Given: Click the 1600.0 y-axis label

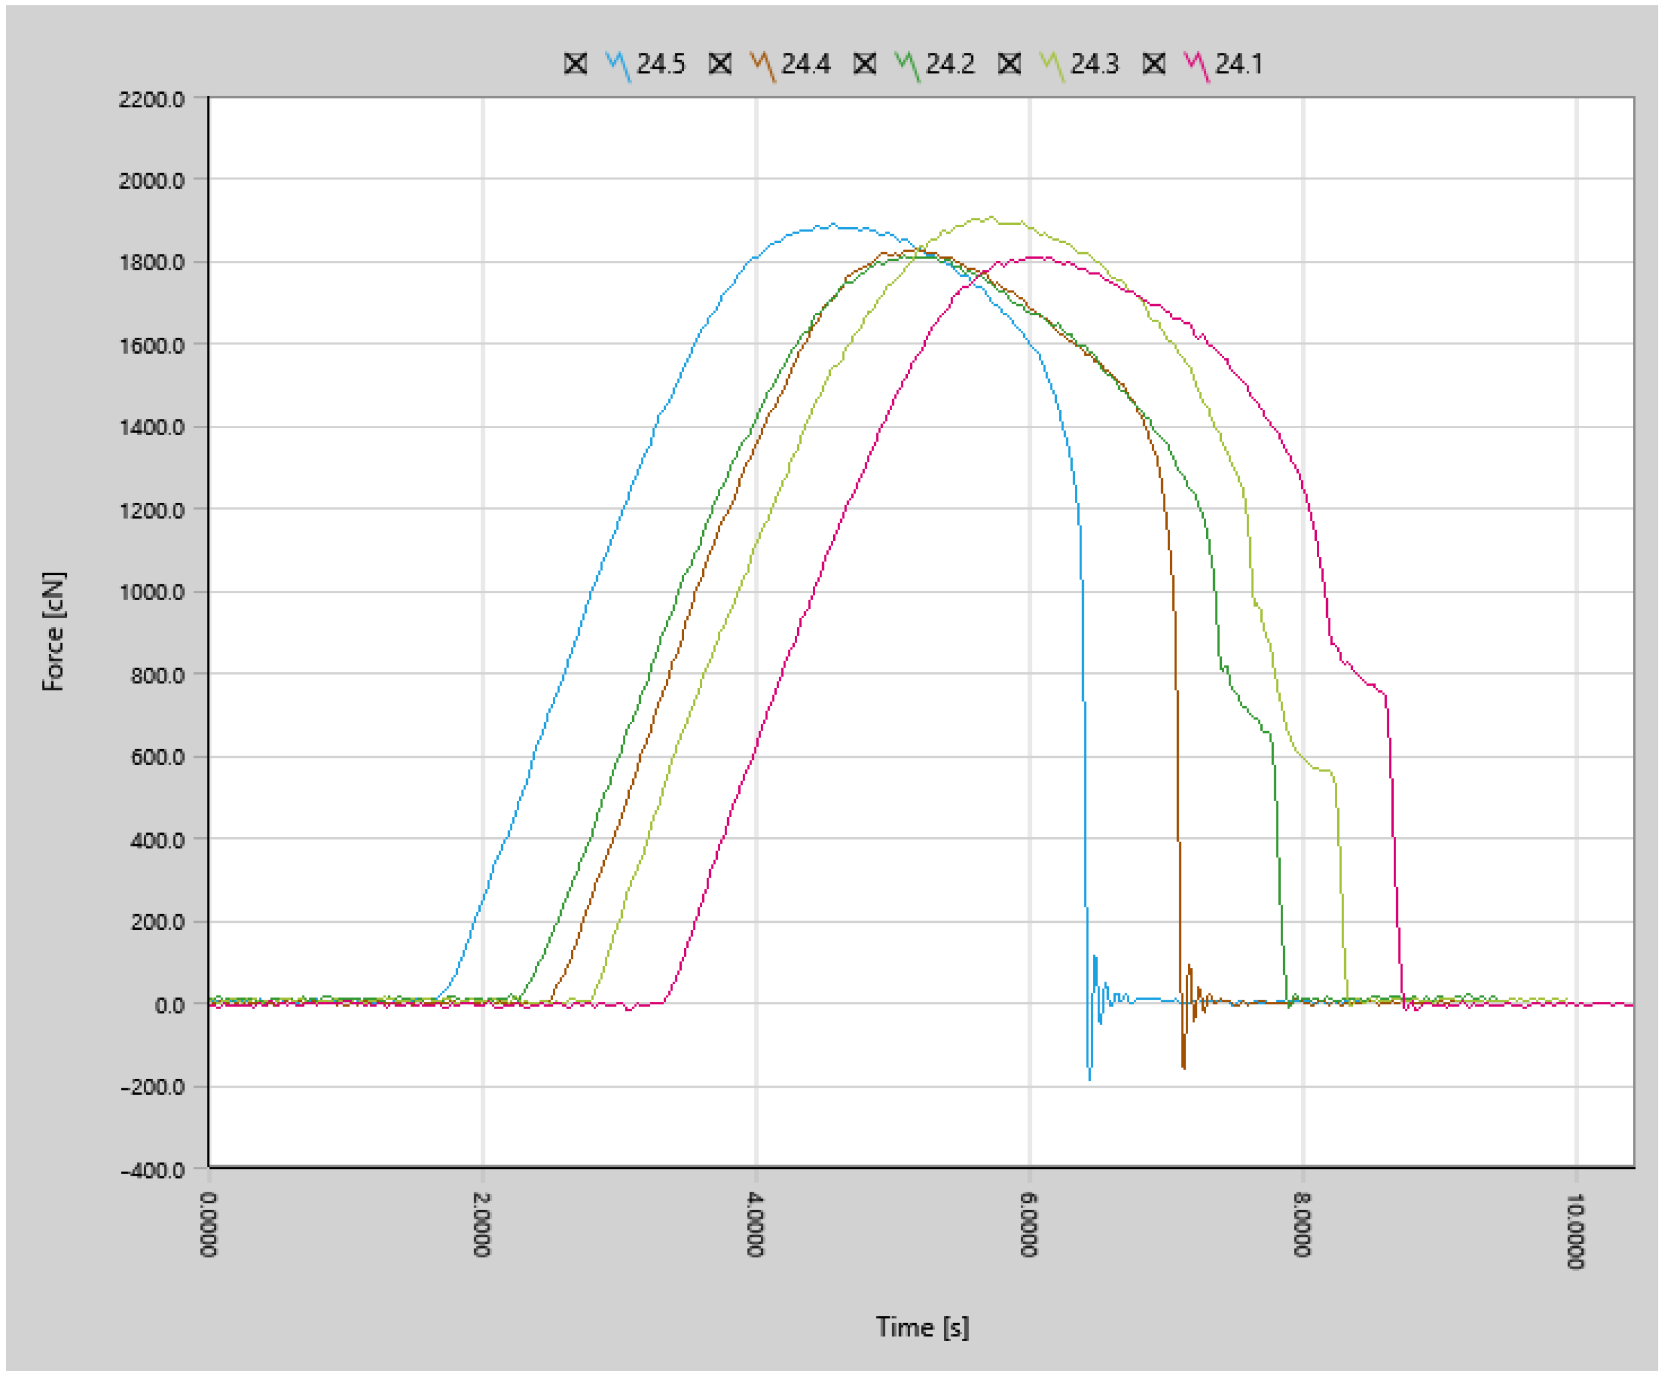Looking at the screenshot, I should tap(151, 345).
